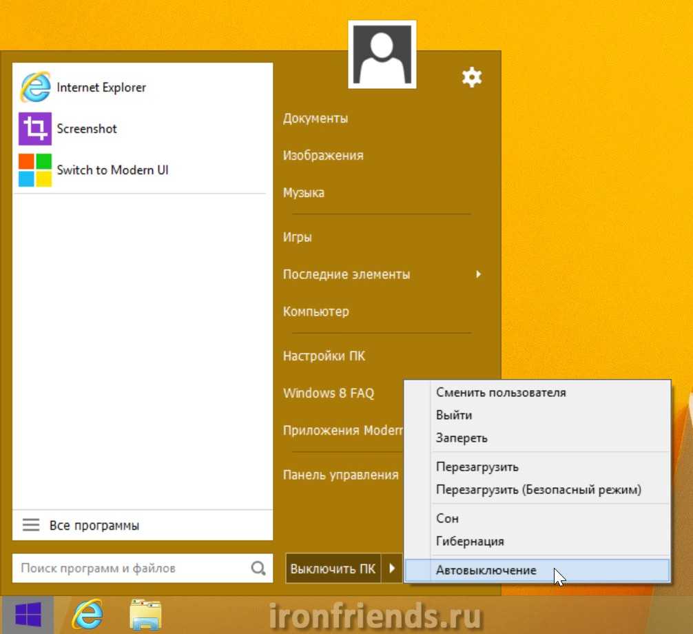Screen dimensions: 693x634
Task: Launch Internet Explorer from the taskbar
Action: [x=87, y=615]
